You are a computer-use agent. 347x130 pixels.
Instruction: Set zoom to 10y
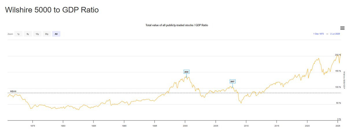coord(37,34)
